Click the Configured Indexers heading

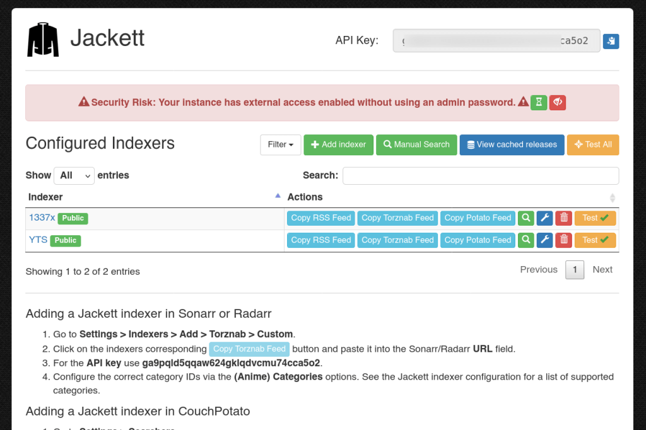point(100,143)
